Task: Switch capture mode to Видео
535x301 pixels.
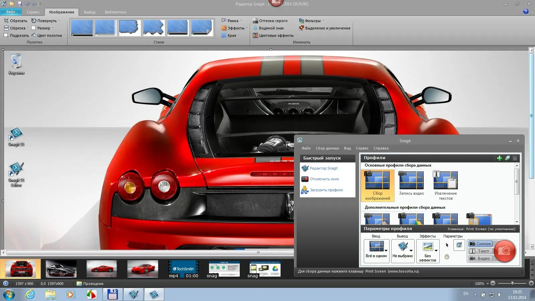Action: 480,258
